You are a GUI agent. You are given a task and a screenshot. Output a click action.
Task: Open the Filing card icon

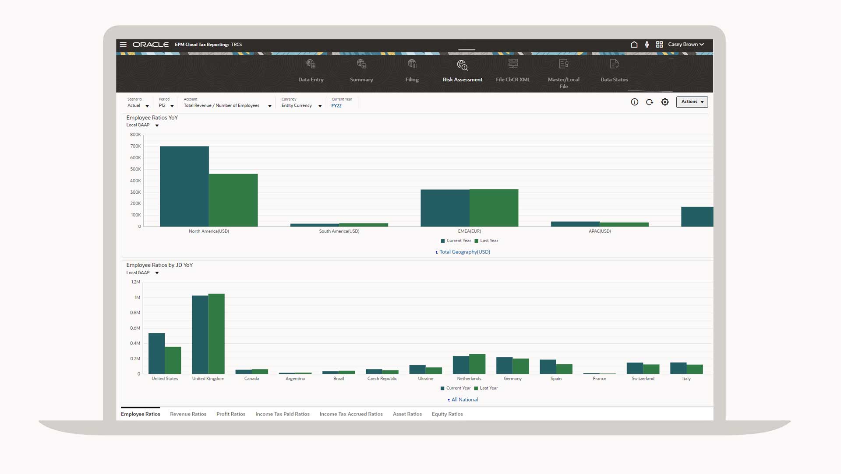pos(412,64)
